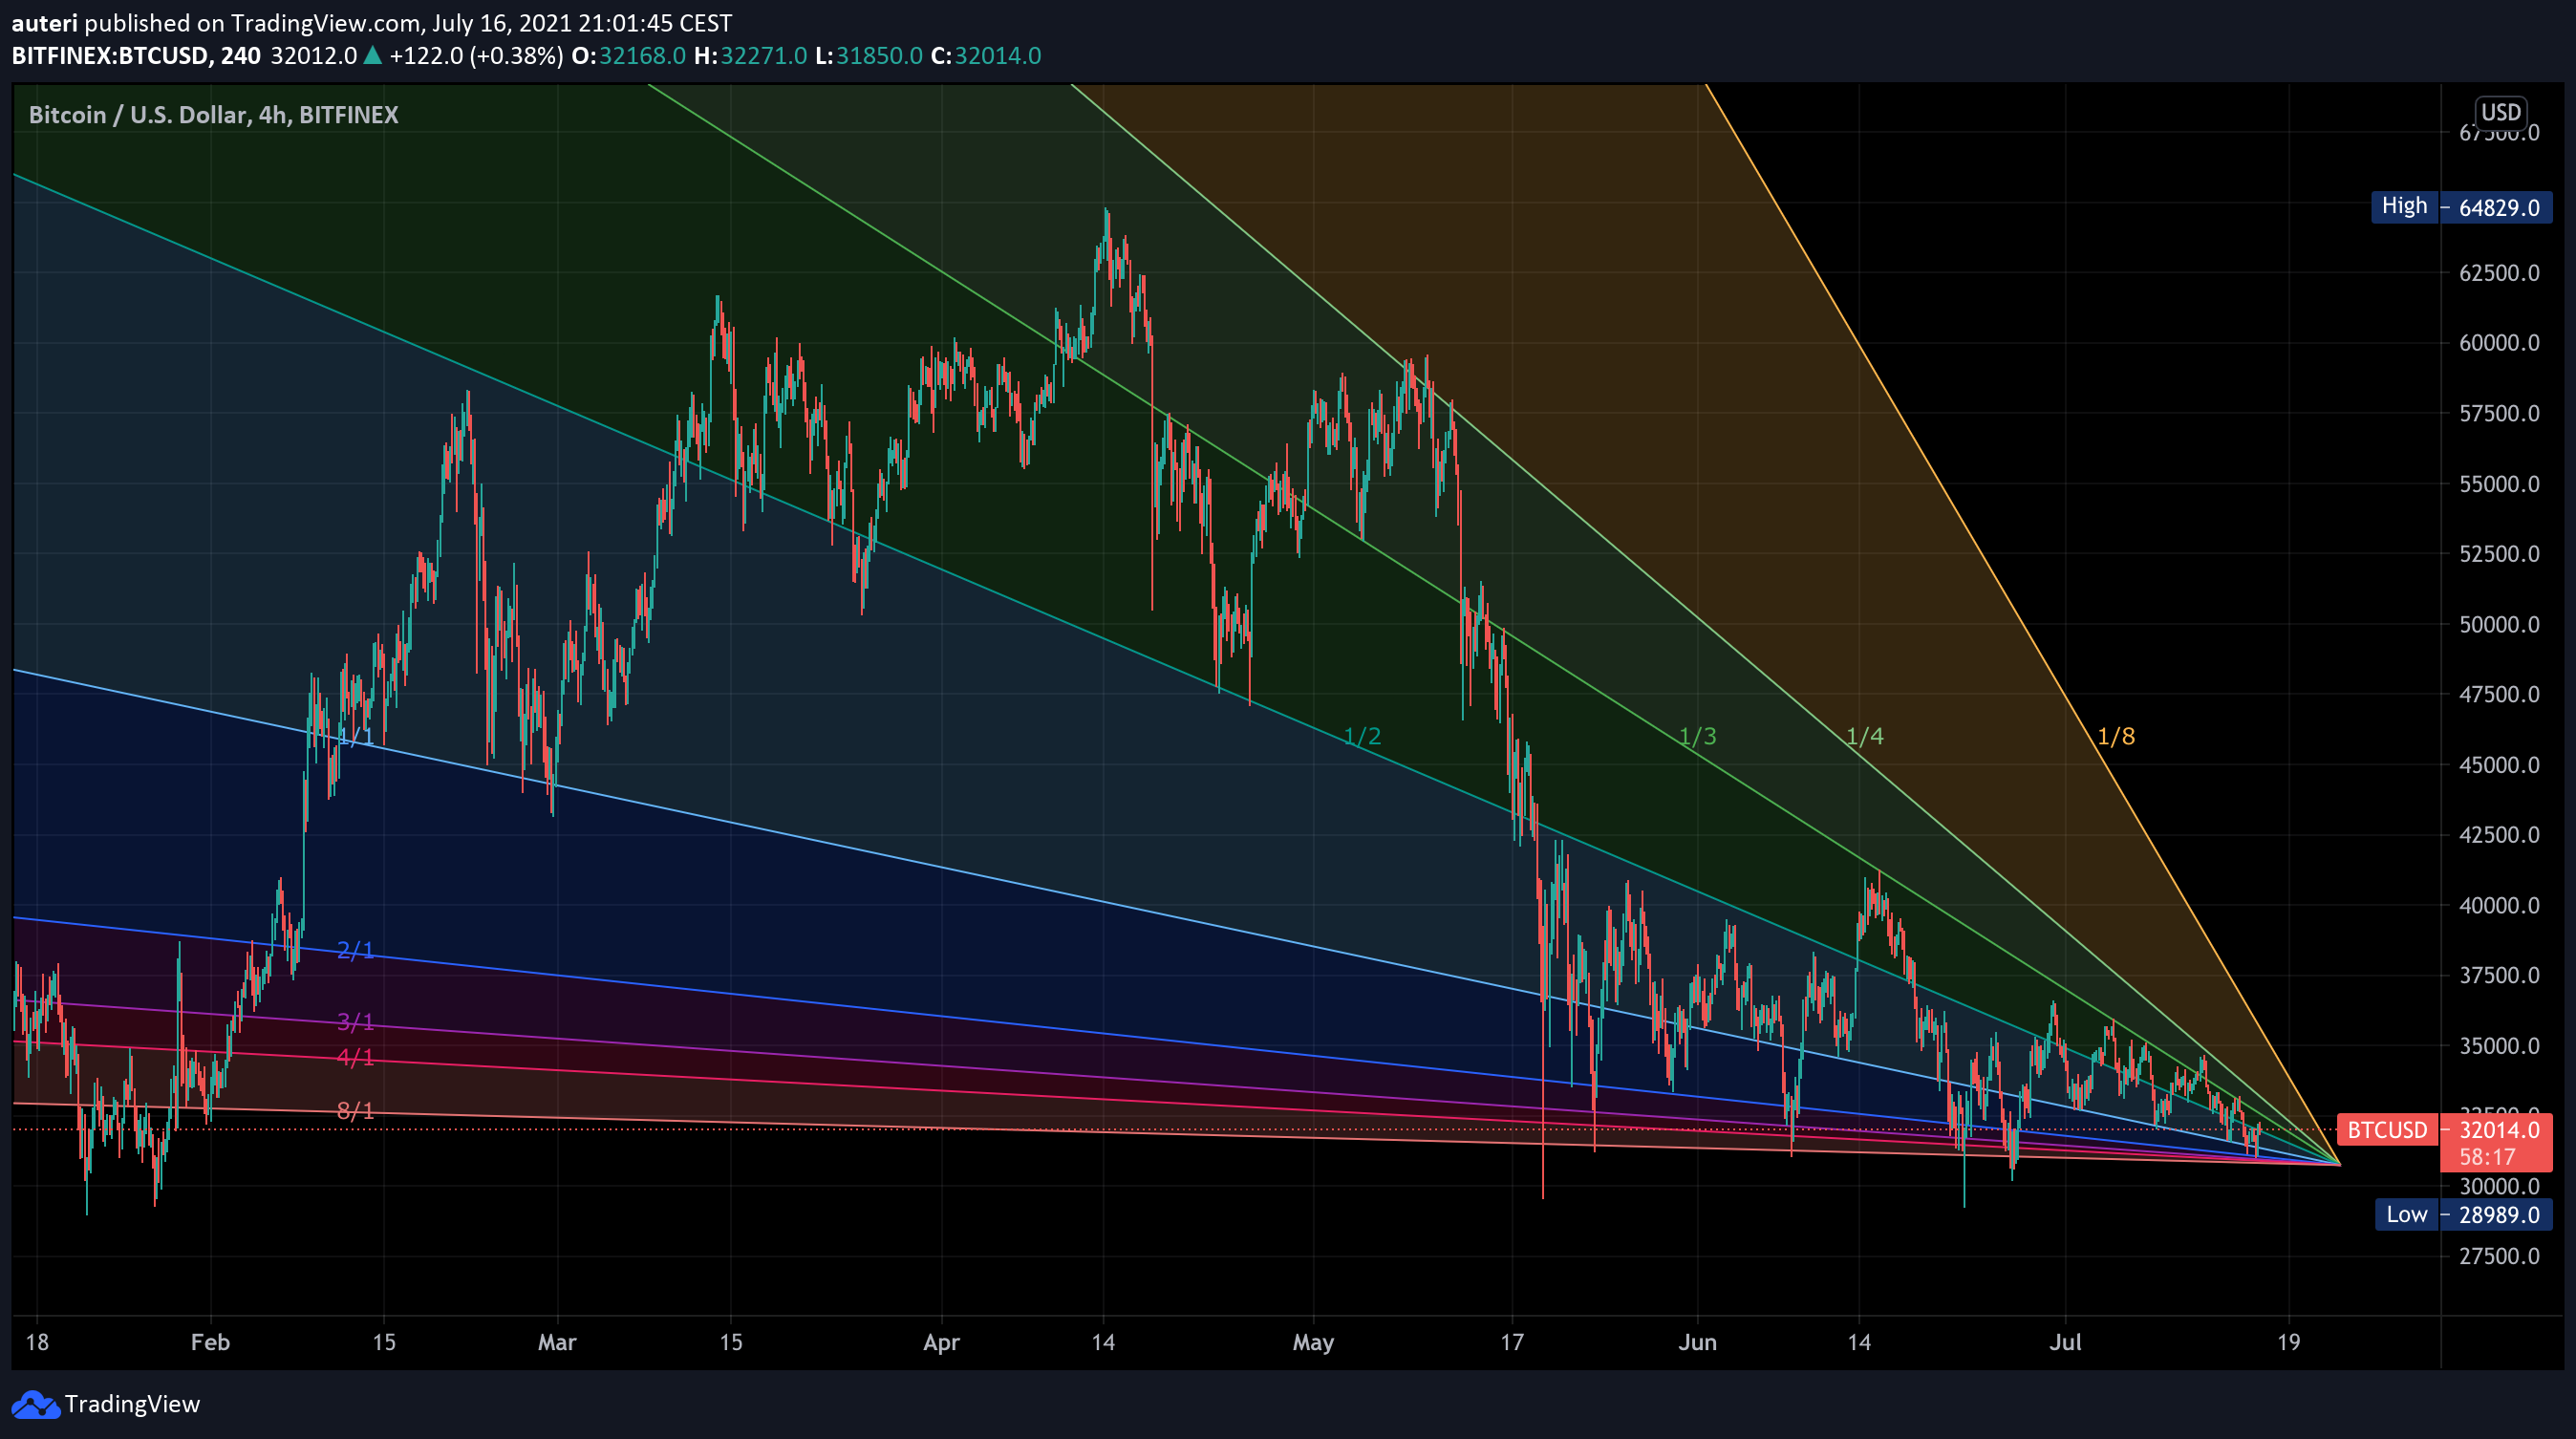Click the 4/1 Gann fan label
This screenshot has width=2576, height=1439.
[x=356, y=1056]
